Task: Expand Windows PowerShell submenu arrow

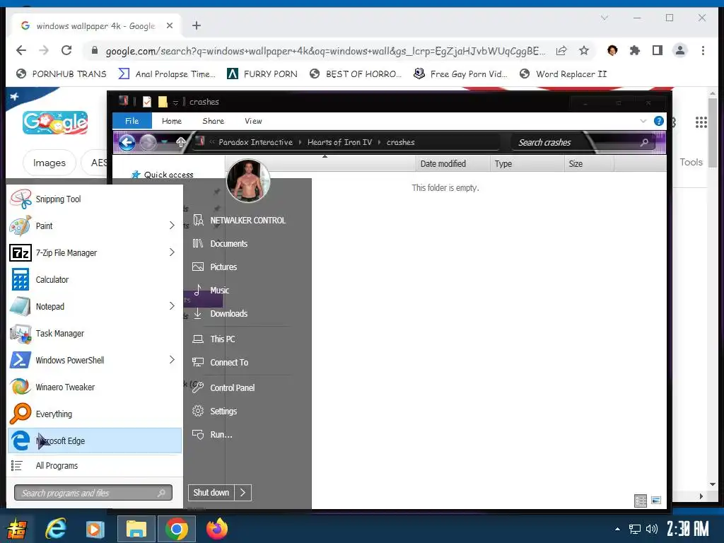Action: [172, 360]
